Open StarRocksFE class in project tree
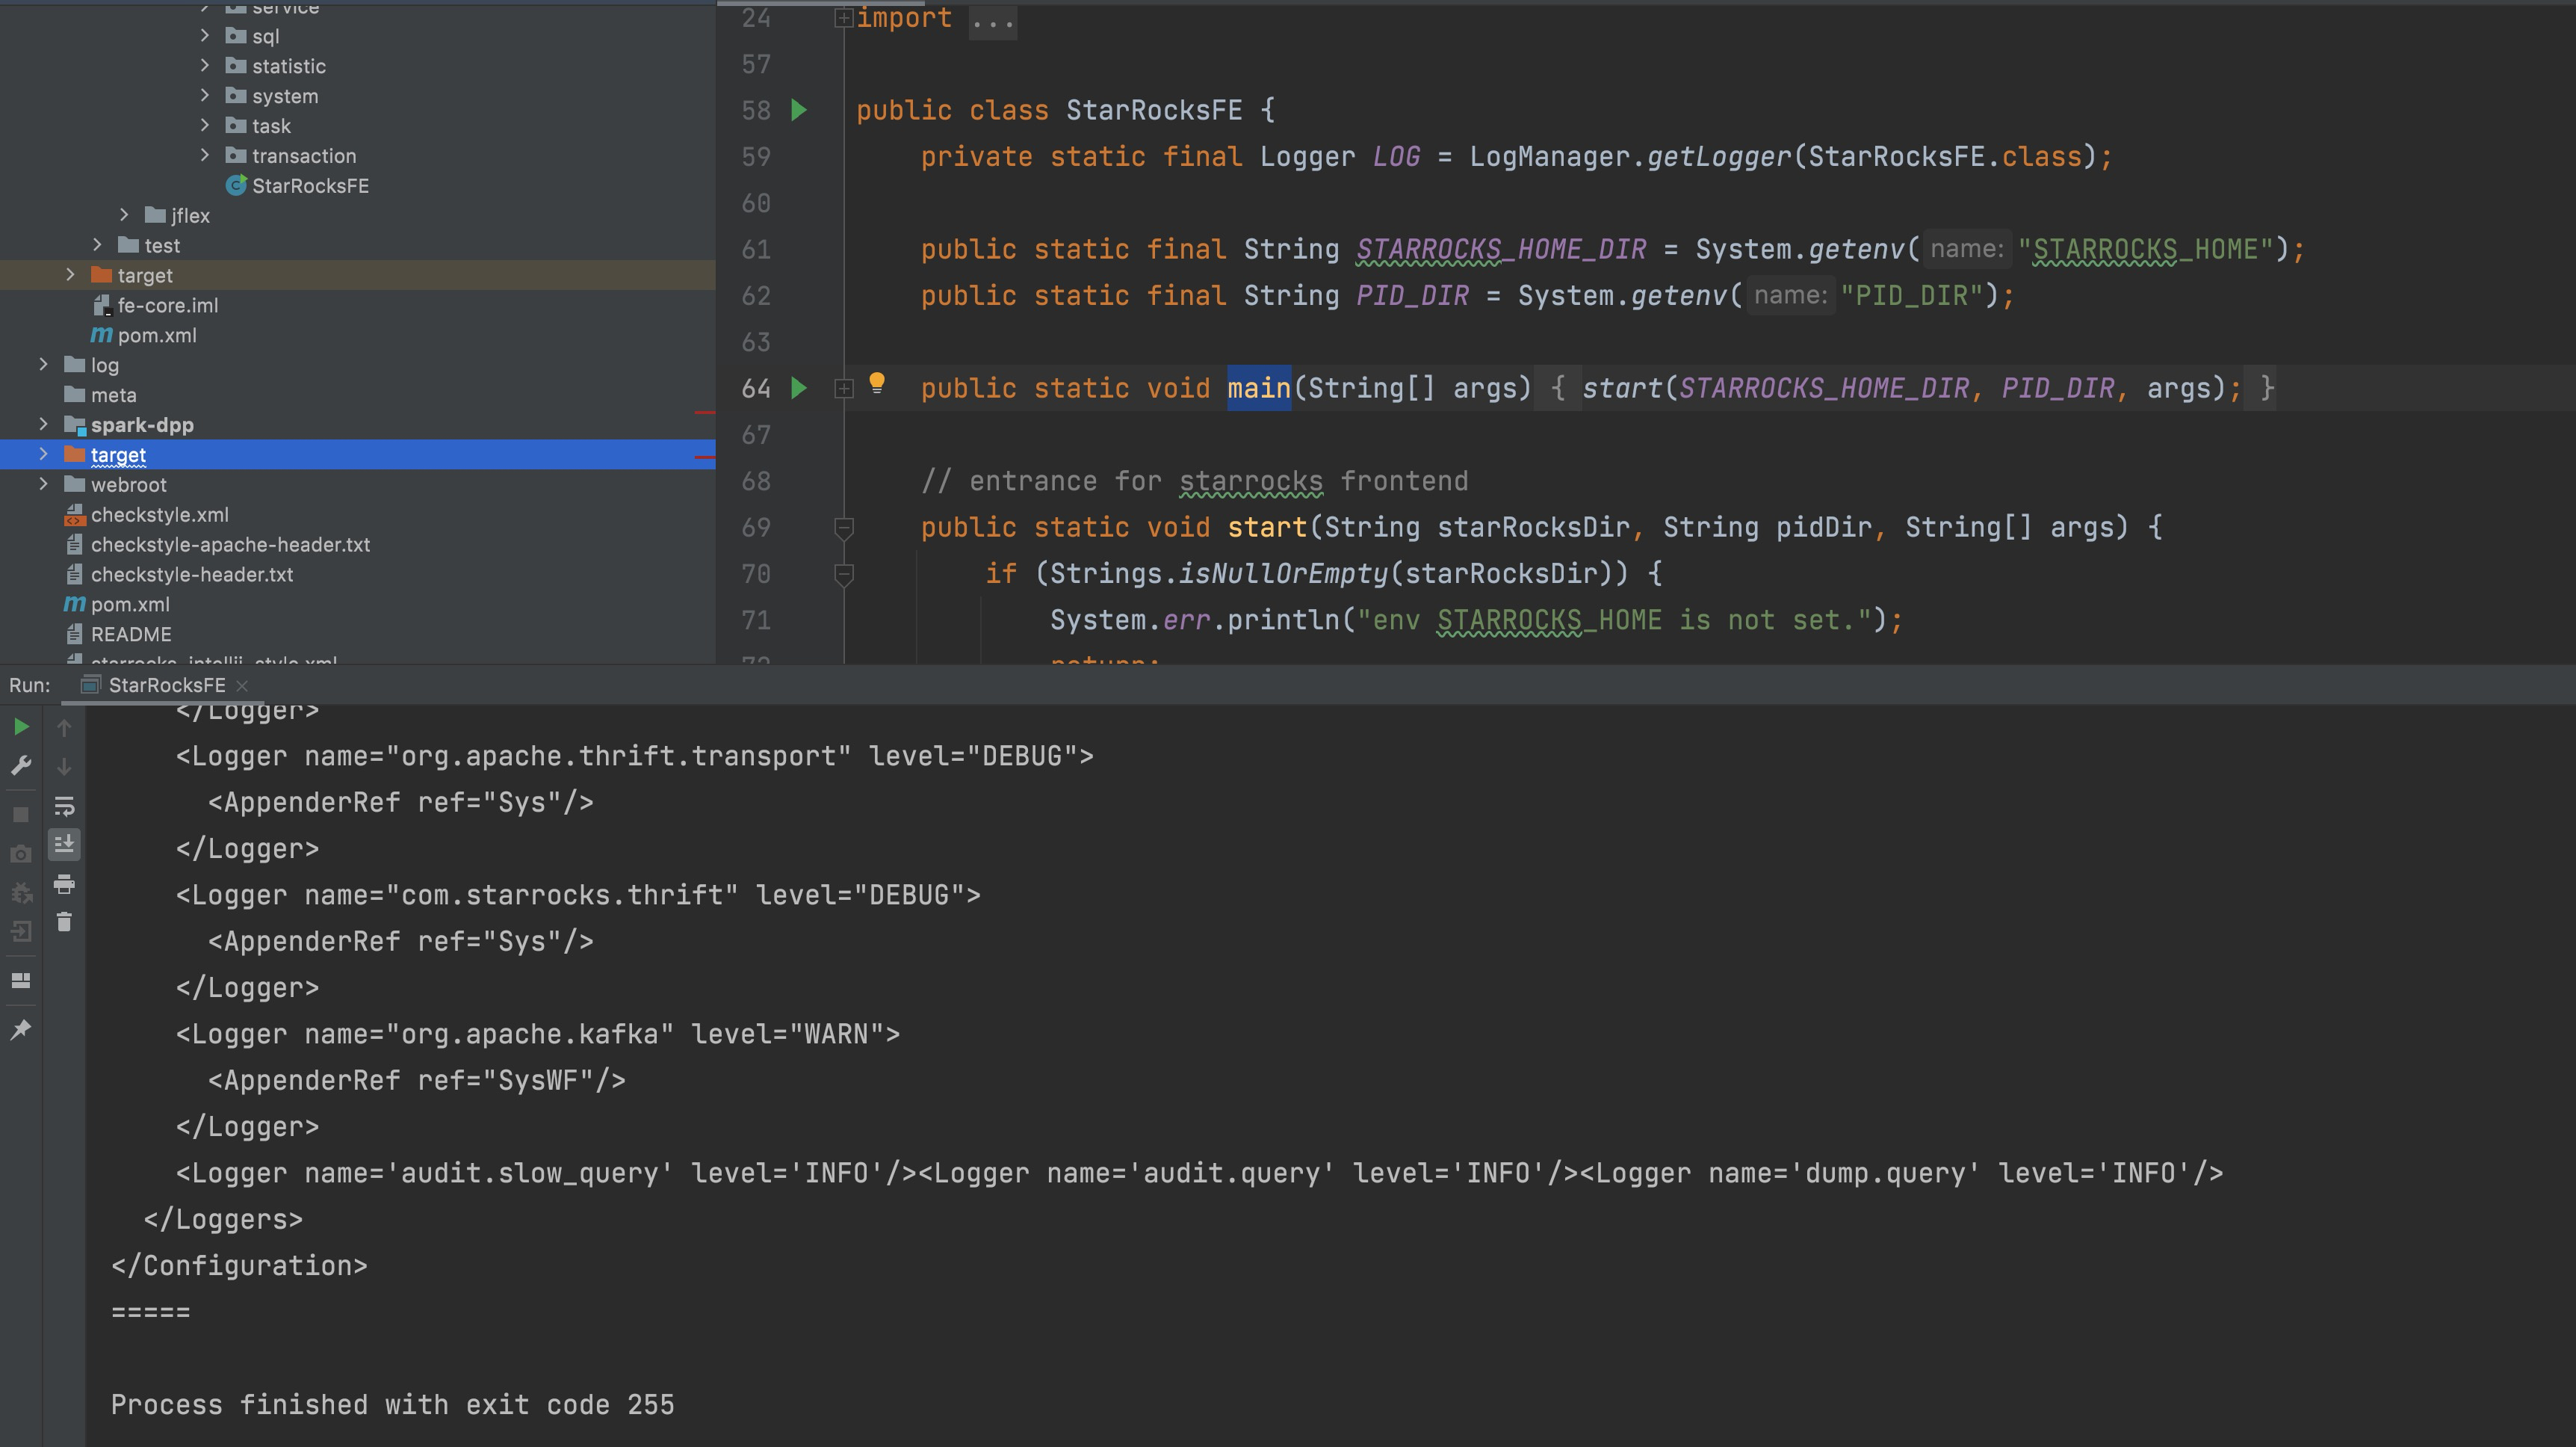 pos(309,186)
